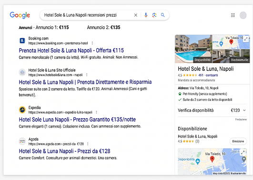Open the hotel pool photo thumbnail
253x180 pixels.
193,49
